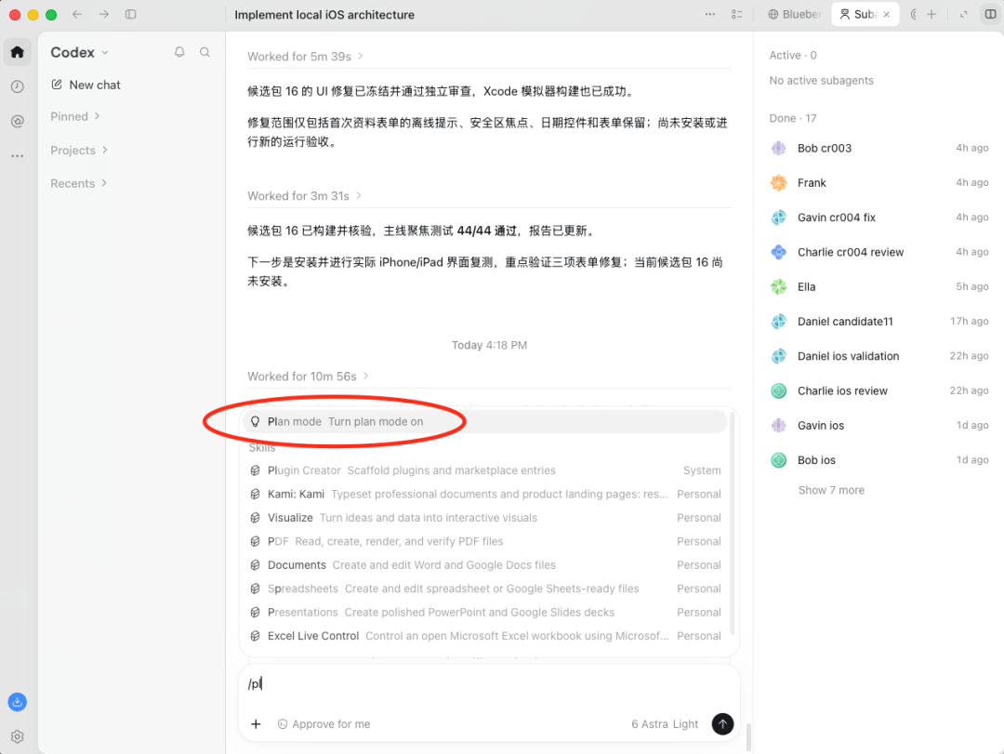Open the Settings gear icon

click(18, 736)
